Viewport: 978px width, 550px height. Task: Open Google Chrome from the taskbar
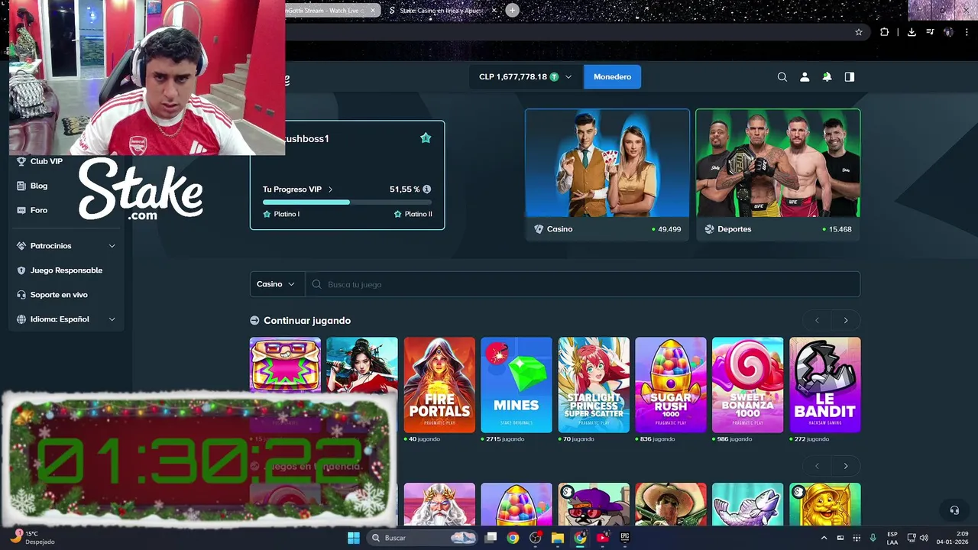pyautogui.click(x=513, y=538)
